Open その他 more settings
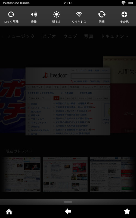Viewport: 136px width, 218px height. tap(124, 14)
